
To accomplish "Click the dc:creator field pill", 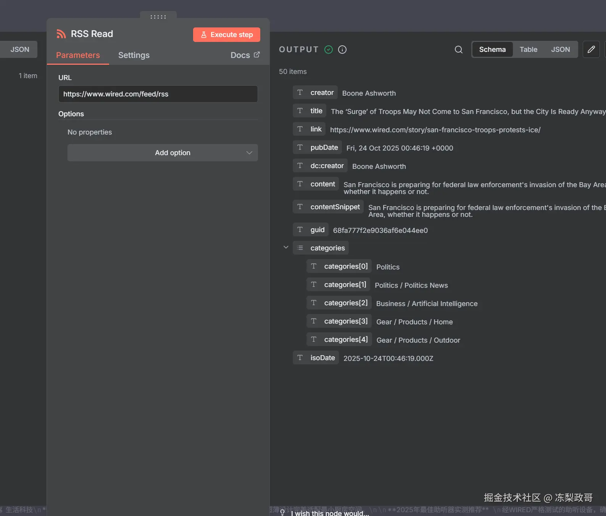I will coord(320,166).
